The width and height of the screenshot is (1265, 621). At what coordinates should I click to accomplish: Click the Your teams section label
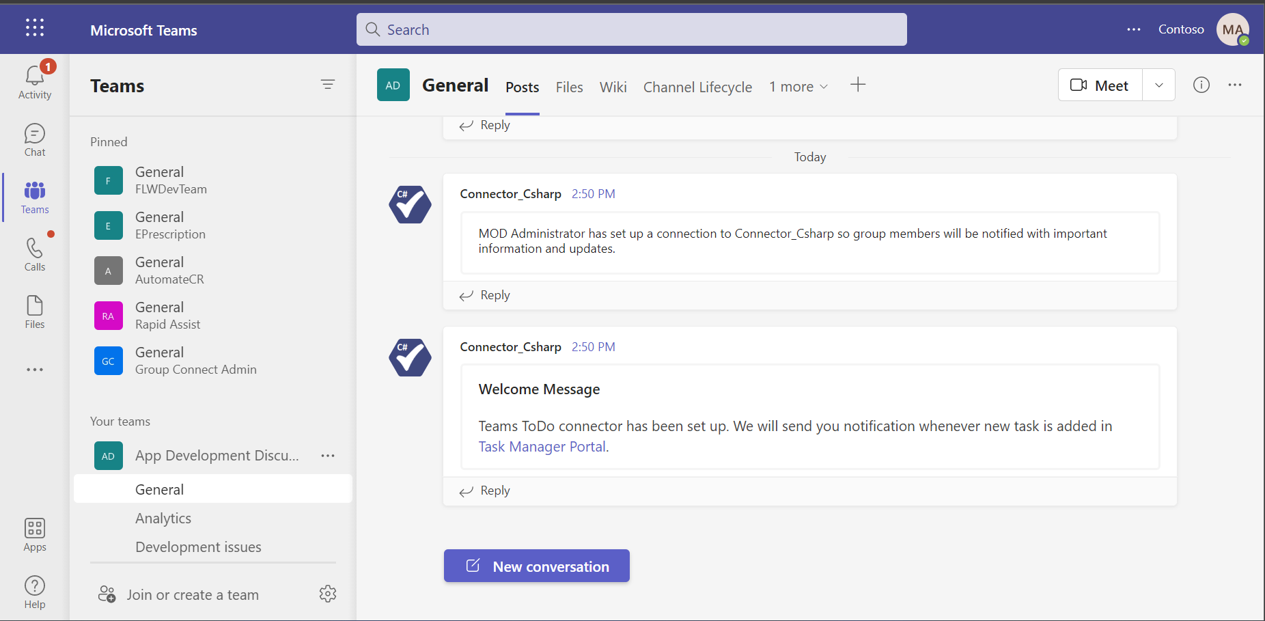[x=120, y=422]
